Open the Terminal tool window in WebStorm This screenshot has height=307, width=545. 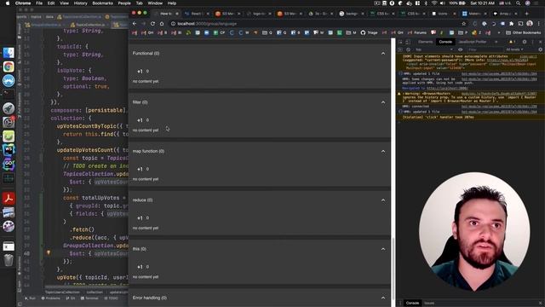[x=89, y=298]
